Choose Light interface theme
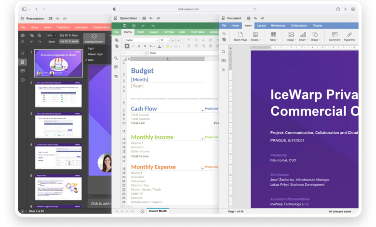Image resolution: width=376 pixels, height=227 pixels. click(x=91, y=48)
